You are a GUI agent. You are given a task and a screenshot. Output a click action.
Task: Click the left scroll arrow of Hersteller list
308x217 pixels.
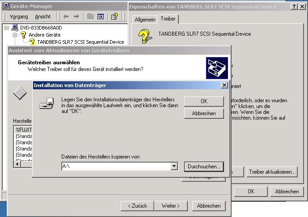coord(17,164)
